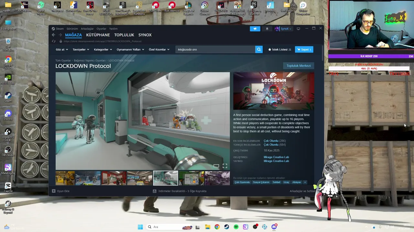The height and width of the screenshot is (232, 414).
Task: Open Steam notifications bell
Action: pyautogui.click(x=267, y=29)
